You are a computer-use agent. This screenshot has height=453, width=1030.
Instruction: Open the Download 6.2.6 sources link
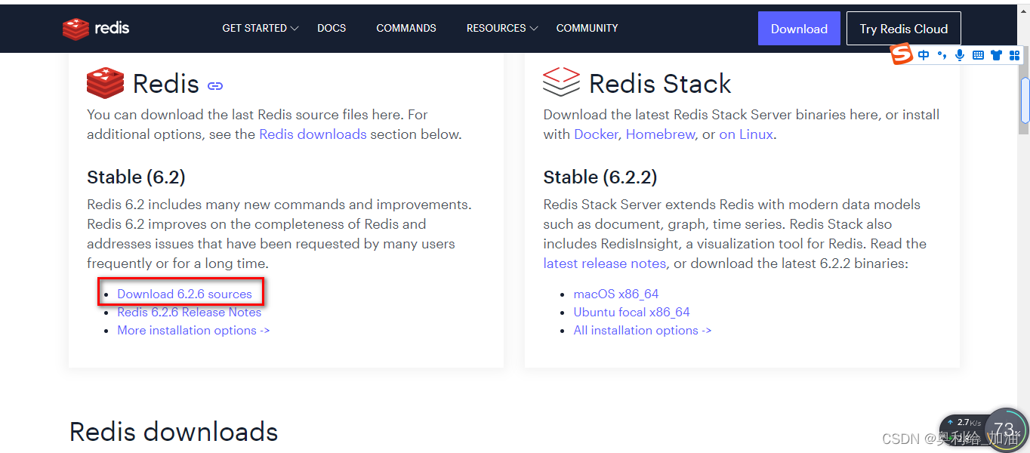(x=184, y=294)
